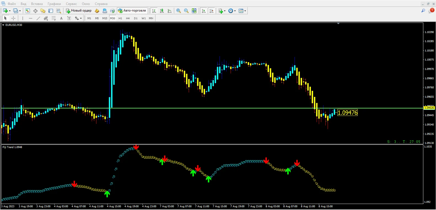Show the Market Watch panel
The image size is (436, 210).
[x=28, y=11]
